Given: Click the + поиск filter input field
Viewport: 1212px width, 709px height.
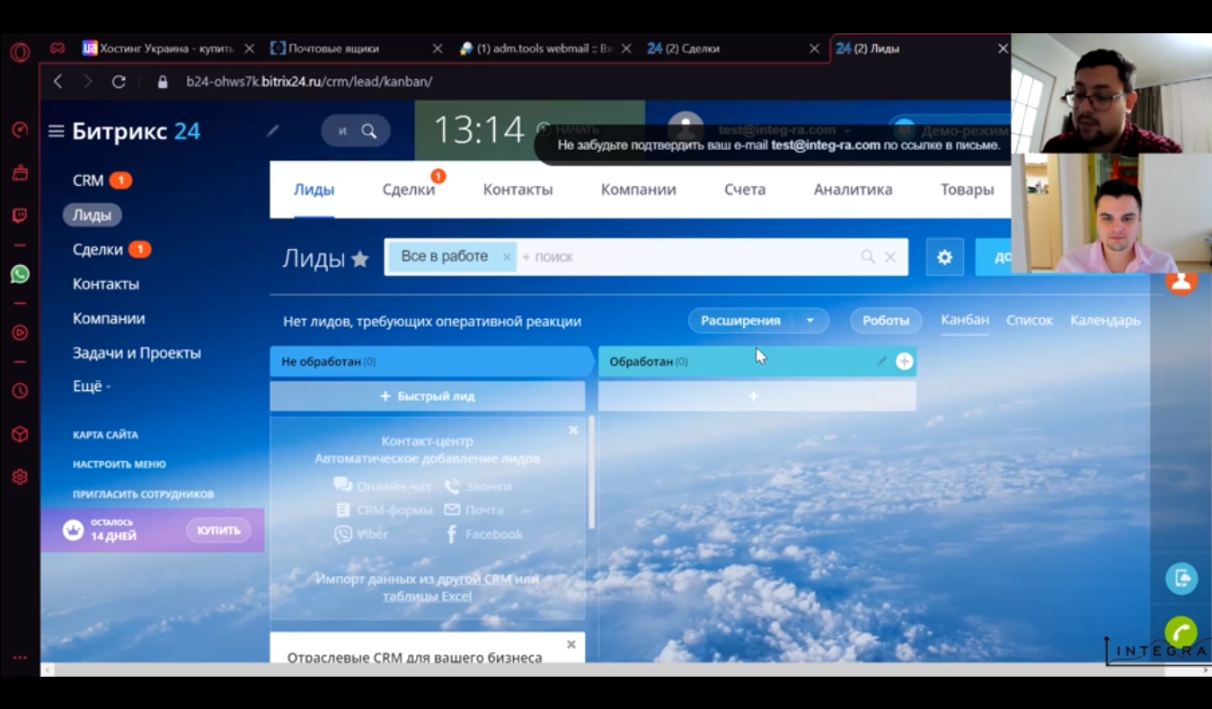Looking at the screenshot, I should pyautogui.click(x=687, y=257).
